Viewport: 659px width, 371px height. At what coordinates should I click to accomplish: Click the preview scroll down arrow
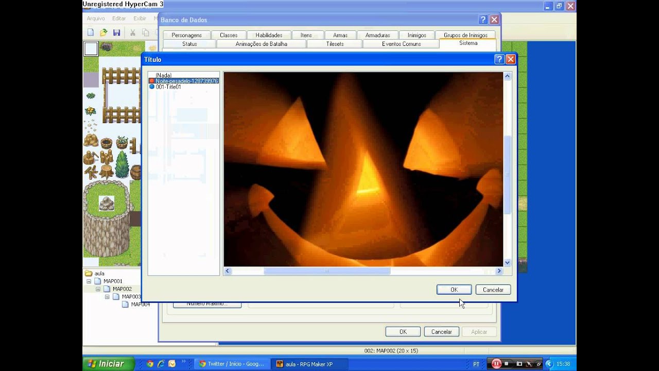point(507,263)
